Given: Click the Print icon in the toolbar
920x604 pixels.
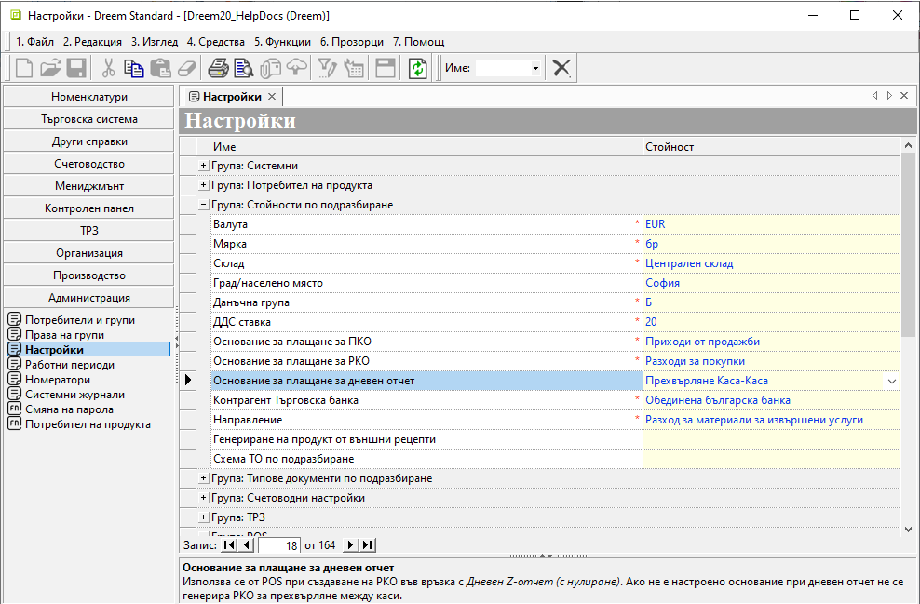Looking at the screenshot, I should pyautogui.click(x=218, y=68).
